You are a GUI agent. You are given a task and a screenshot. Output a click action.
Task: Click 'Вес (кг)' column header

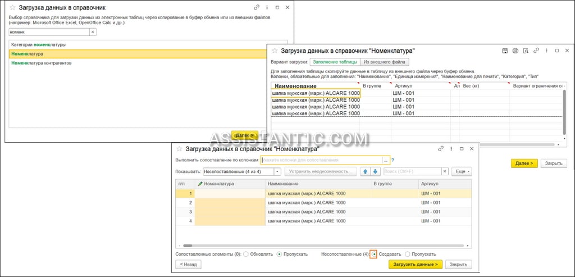coord(472,86)
